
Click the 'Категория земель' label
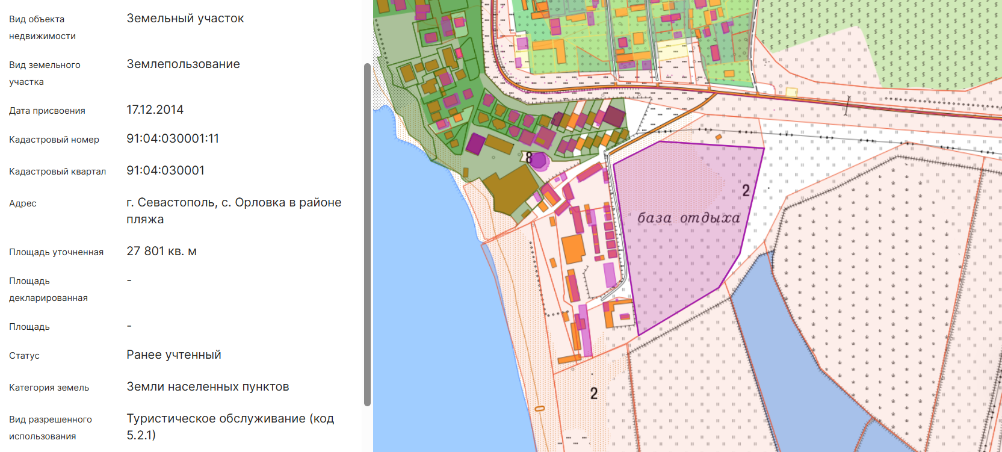tap(49, 388)
